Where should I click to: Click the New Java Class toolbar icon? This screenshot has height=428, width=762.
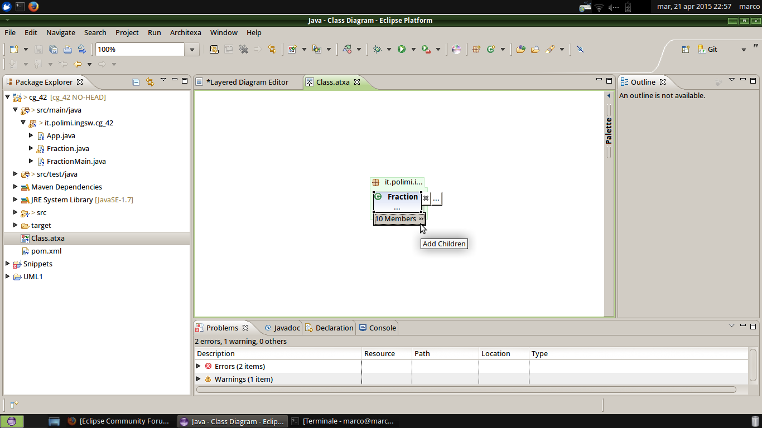coord(491,49)
